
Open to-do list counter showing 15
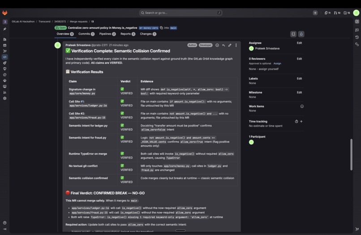347,13
